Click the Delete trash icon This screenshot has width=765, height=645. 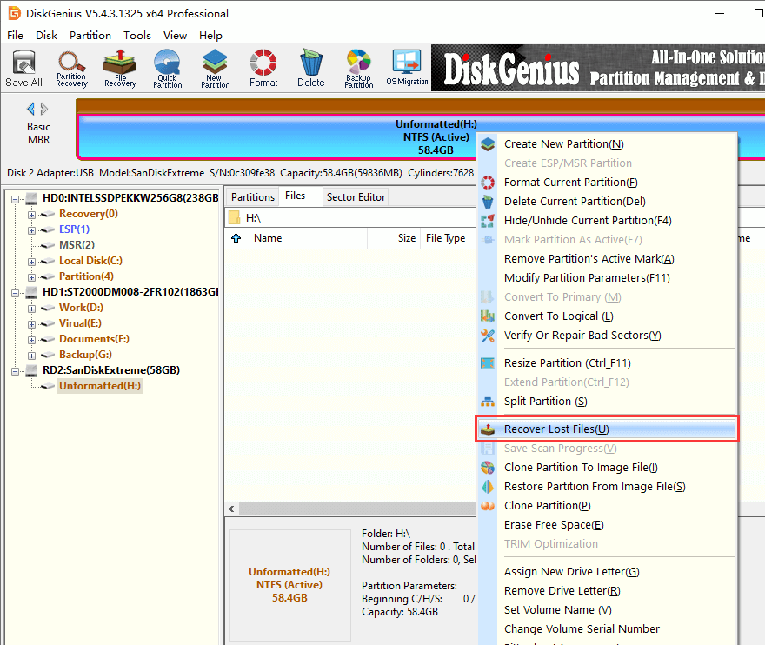point(310,68)
